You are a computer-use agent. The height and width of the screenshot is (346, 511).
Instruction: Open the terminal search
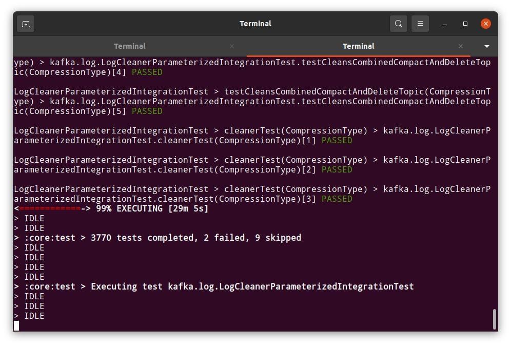(x=398, y=24)
